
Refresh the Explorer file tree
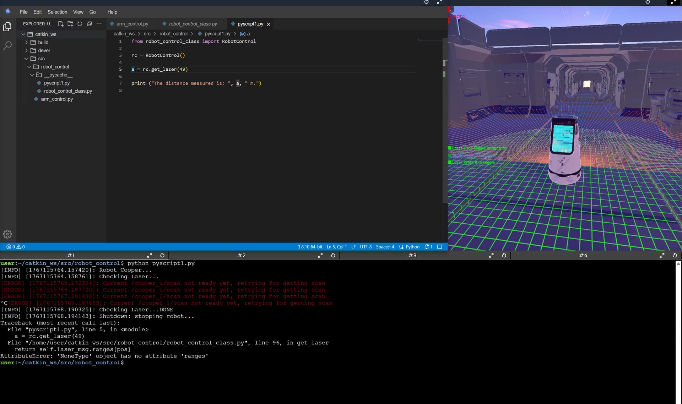coord(80,24)
